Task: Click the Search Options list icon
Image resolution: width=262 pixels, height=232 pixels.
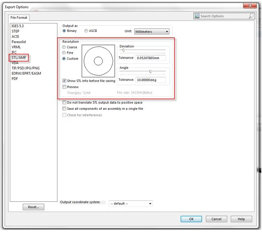Action: (x=197, y=16)
